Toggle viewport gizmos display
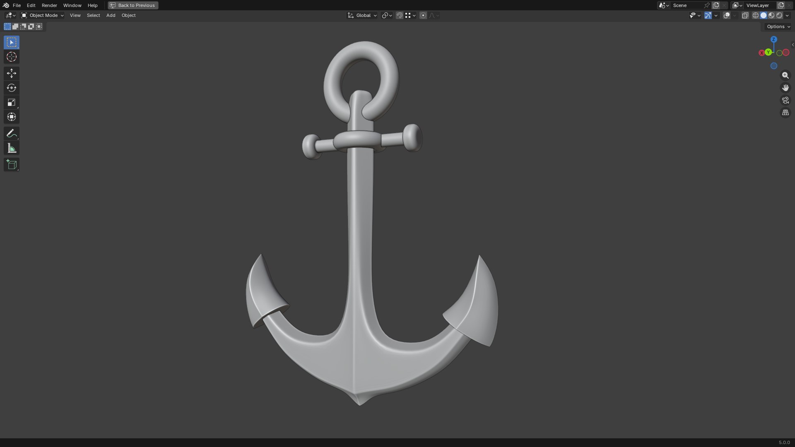The height and width of the screenshot is (447, 795). coord(708,15)
